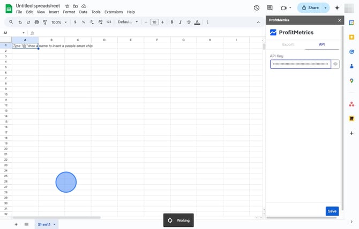Open the File menu
359x229 pixels.
[x=19, y=12]
